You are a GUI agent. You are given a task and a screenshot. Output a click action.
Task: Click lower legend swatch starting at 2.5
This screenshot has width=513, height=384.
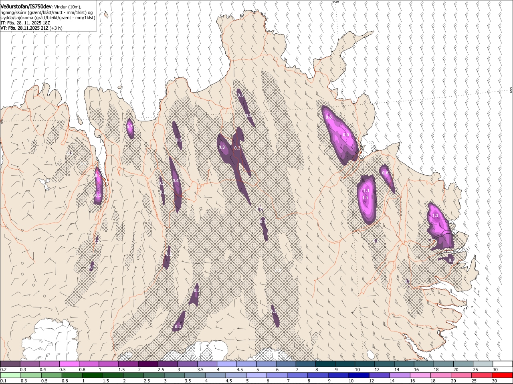coord(154,375)
